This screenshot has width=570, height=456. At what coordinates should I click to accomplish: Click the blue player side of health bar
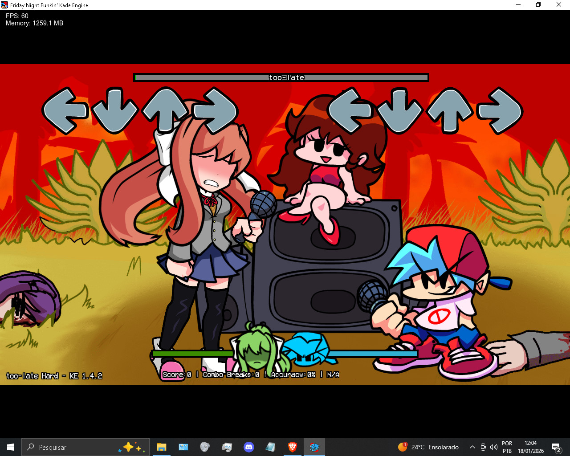(373, 354)
